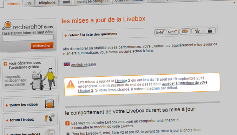The height and width of the screenshot is (135, 237).
Task: Add page to favorites star icon
Action: (x=197, y=31)
